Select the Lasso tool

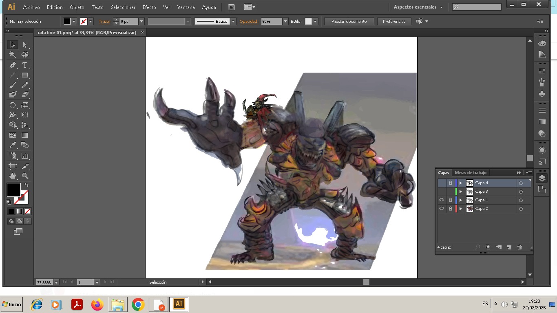tap(25, 55)
